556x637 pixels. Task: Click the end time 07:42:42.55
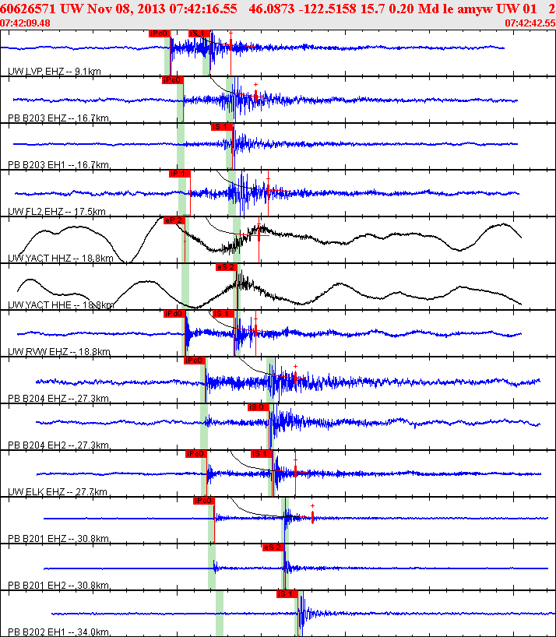click(530, 23)
